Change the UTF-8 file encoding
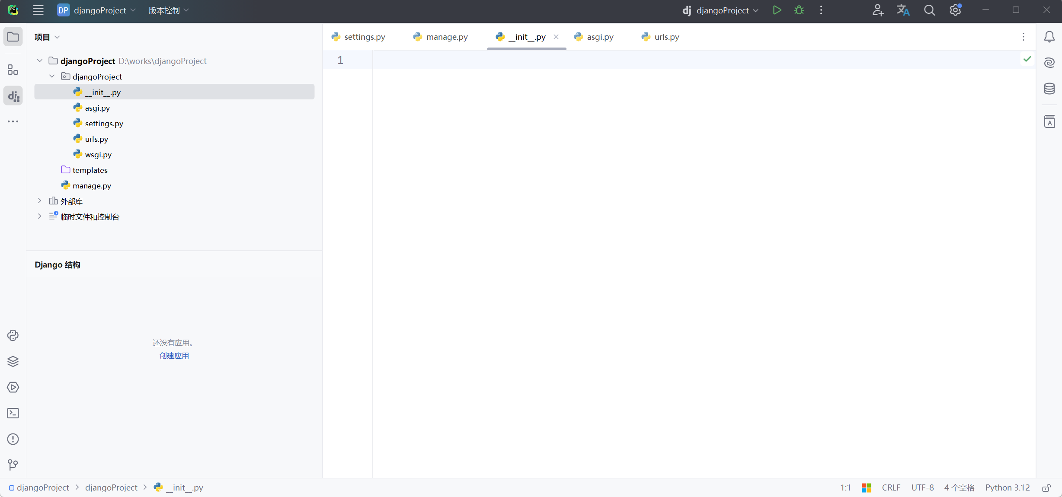This screenshot has height=497, width=1062. coord(923,488)
